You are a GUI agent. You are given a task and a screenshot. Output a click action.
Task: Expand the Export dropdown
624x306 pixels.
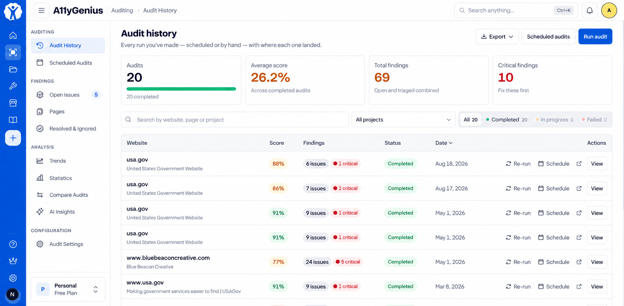click(x=497, y=37)
